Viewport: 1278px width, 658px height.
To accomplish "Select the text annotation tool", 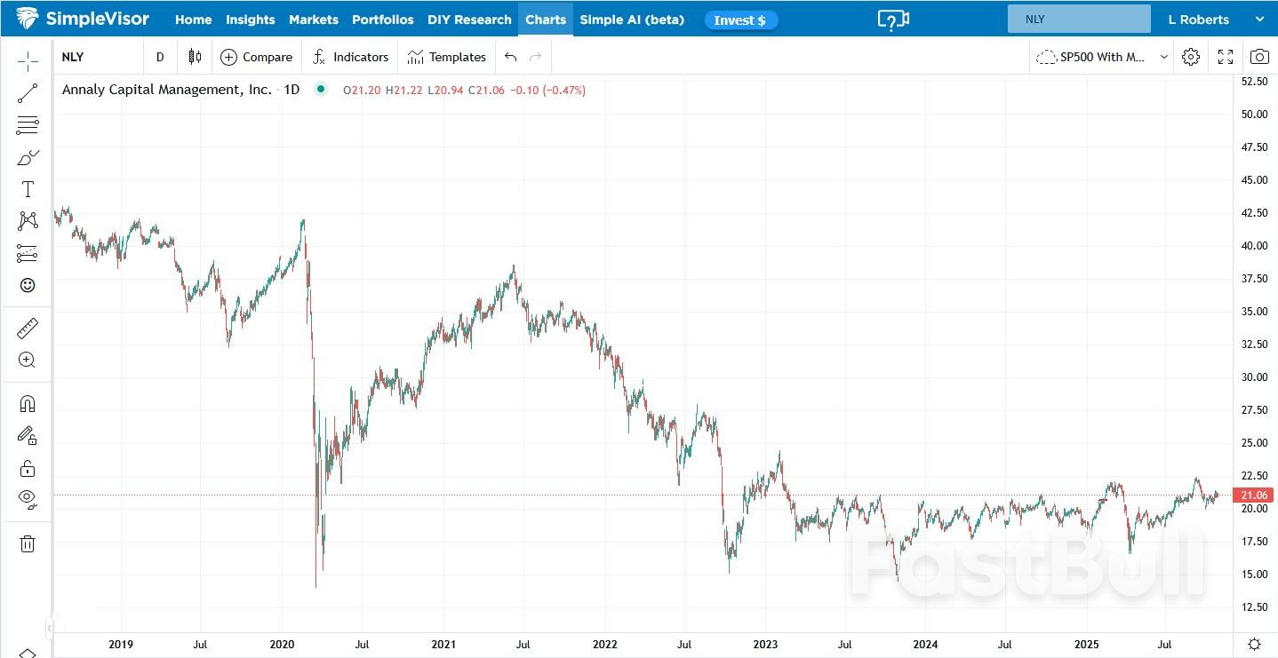I will (27, 188).
